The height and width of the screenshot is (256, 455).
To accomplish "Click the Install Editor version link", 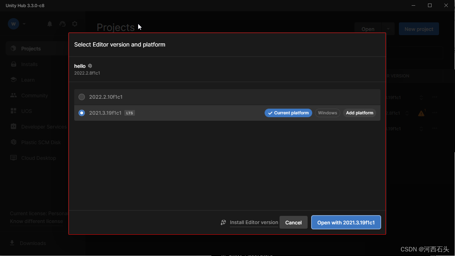I will point(254,222).
